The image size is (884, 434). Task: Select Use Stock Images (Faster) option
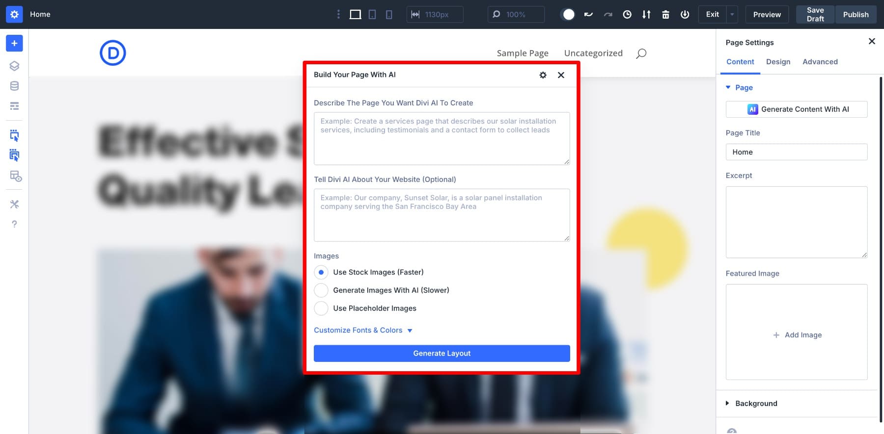point(321,272)
